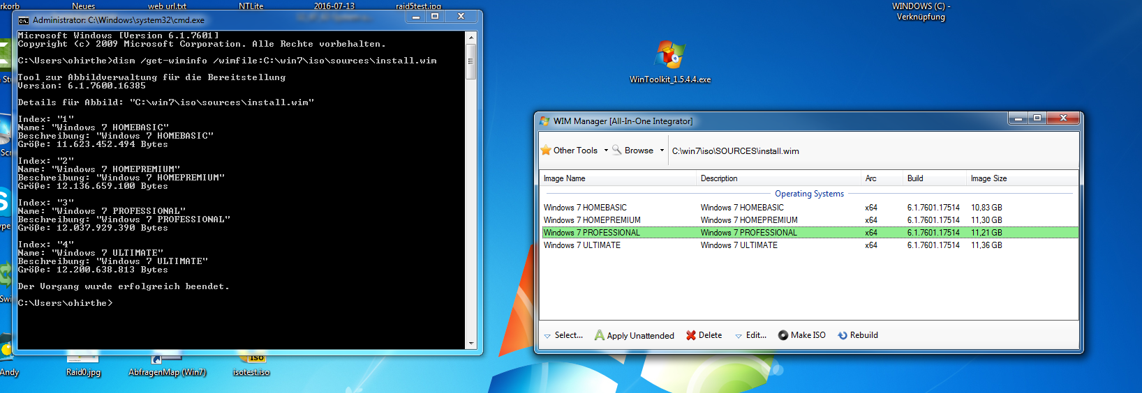Expand the Edit... dropdown menu
This screenshot has height=393, width=1142.
point(739,336)
